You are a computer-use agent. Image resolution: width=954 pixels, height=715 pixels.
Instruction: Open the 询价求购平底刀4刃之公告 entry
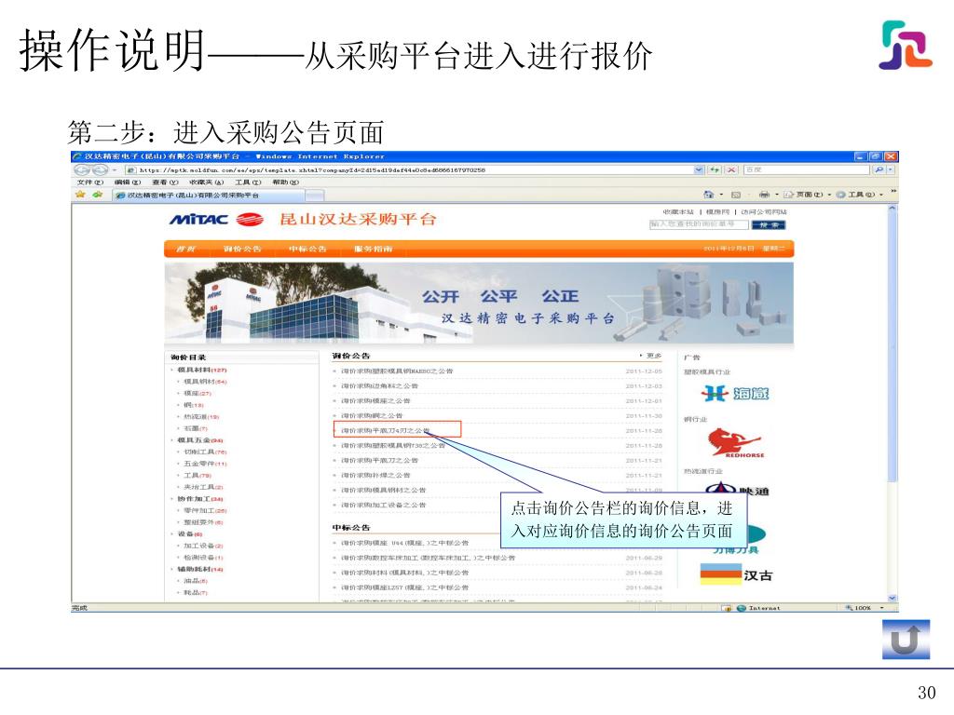385,430
